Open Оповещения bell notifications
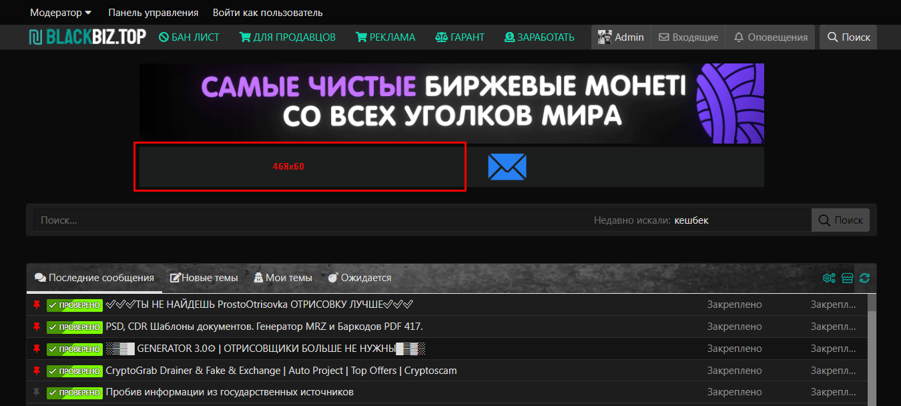 771,37
